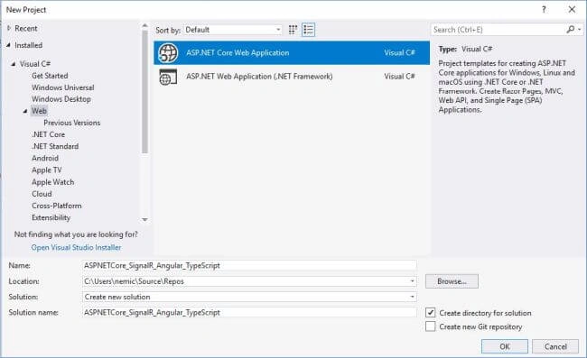The width and height of the screenshot is (587, 358).
Task: Select Windows Desktop category
Action: 61,99
